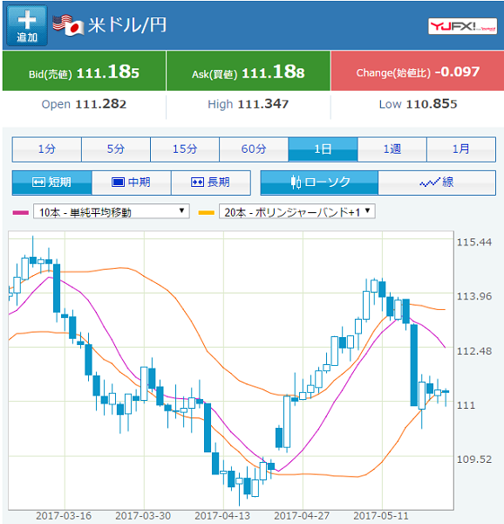Screen dimensions: 504x524
Task: Click the 109.52 price axis label
Action: click(474, 459)
